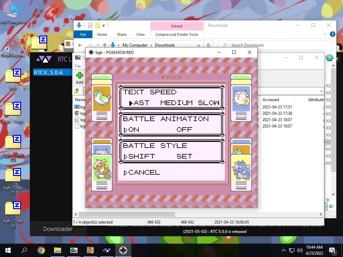The image size is (343, 257).
Task: Expand the Explorer ribbon chevron
Action: tap(325, 34)
